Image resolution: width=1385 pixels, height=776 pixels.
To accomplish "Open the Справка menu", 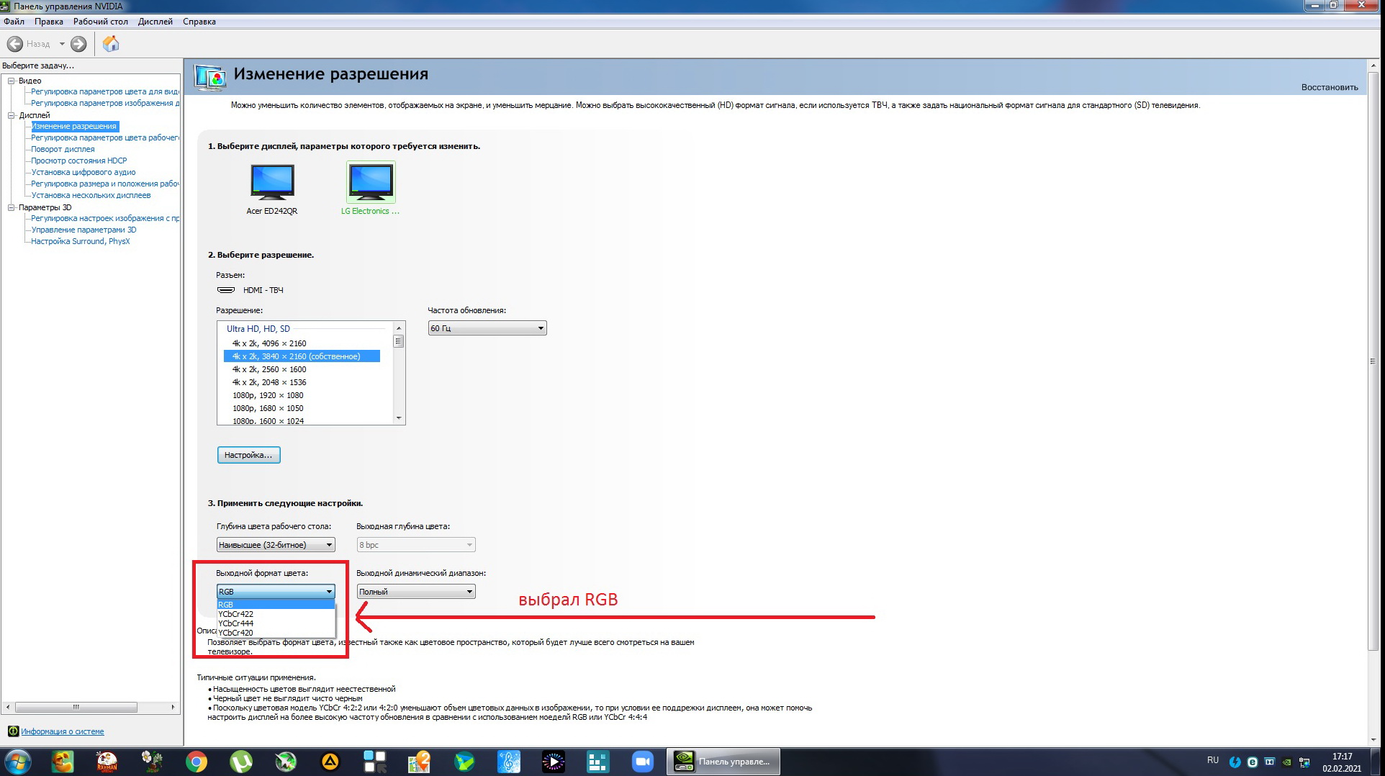I will click(199, 22).
